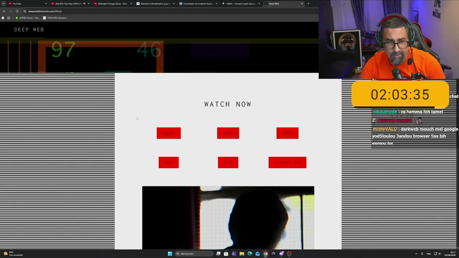Watch the movie on Vimeo

click(x=287, y=133)
